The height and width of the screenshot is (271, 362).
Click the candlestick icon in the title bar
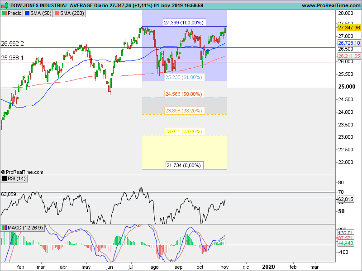(x=5, y=5)
